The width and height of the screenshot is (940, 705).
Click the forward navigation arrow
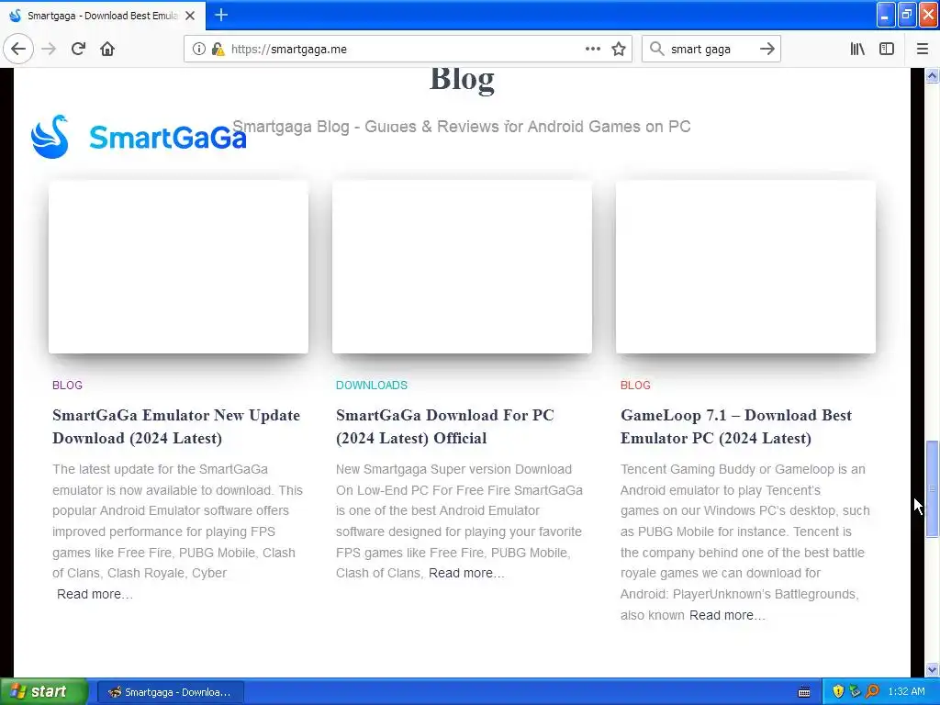tap(50, 50)
